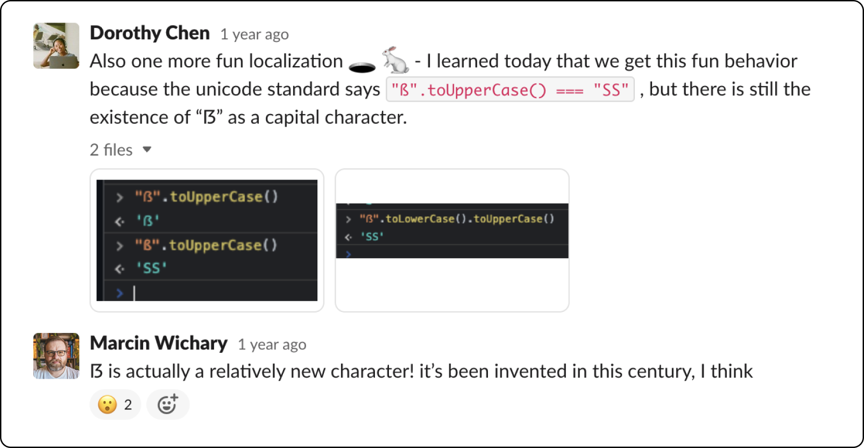The image size is (864, 448).
Task: Click the blue prompt arrow in left snippet
Action: pyautogui.click(x=119, y=293)
